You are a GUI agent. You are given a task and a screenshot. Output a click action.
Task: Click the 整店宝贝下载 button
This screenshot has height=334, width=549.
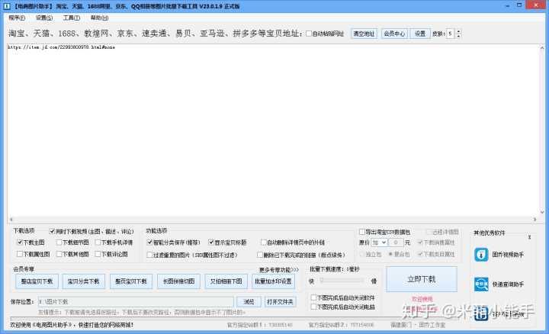[x=37, y=281]
